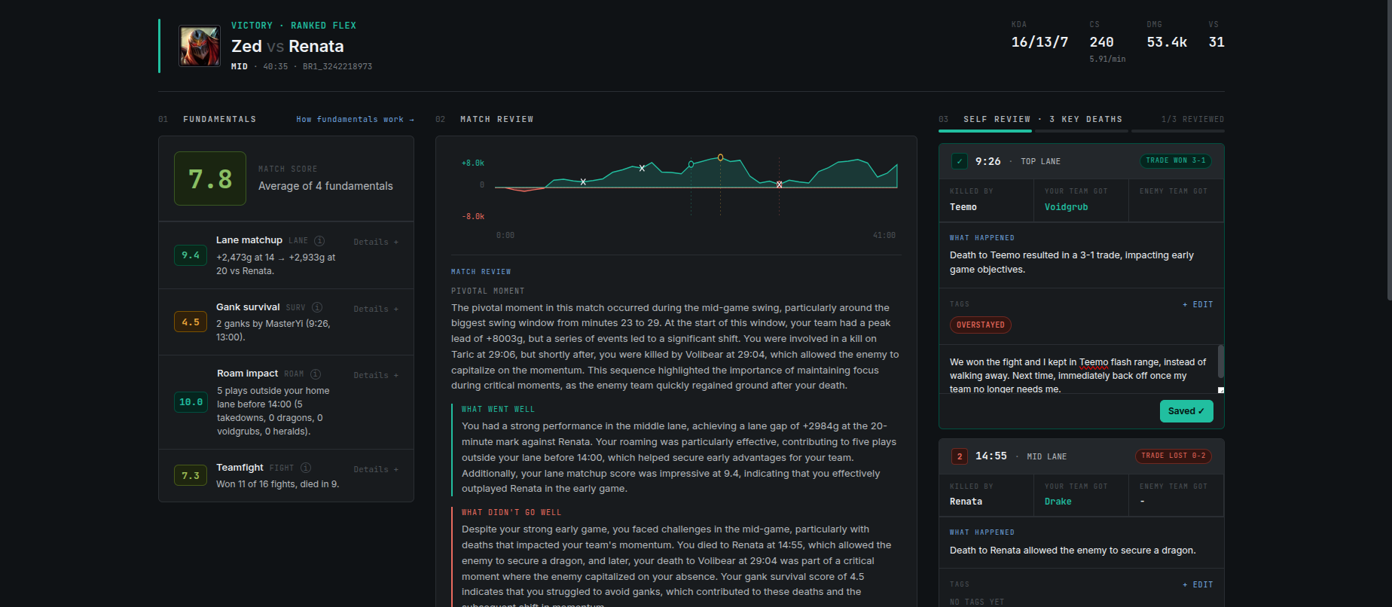Click the 9.4 lane matchup score badge

coord(191,255)
